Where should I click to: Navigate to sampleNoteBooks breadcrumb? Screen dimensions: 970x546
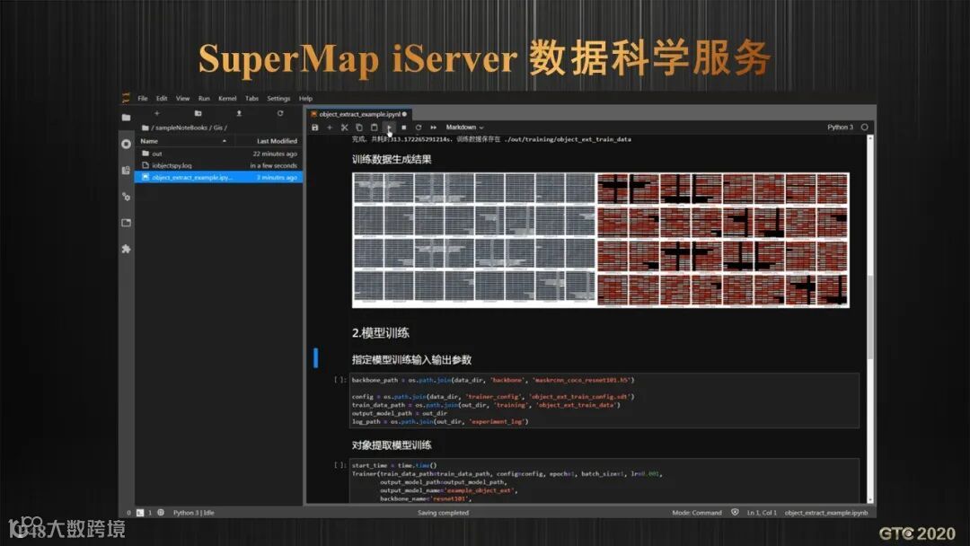pos(181,128)
